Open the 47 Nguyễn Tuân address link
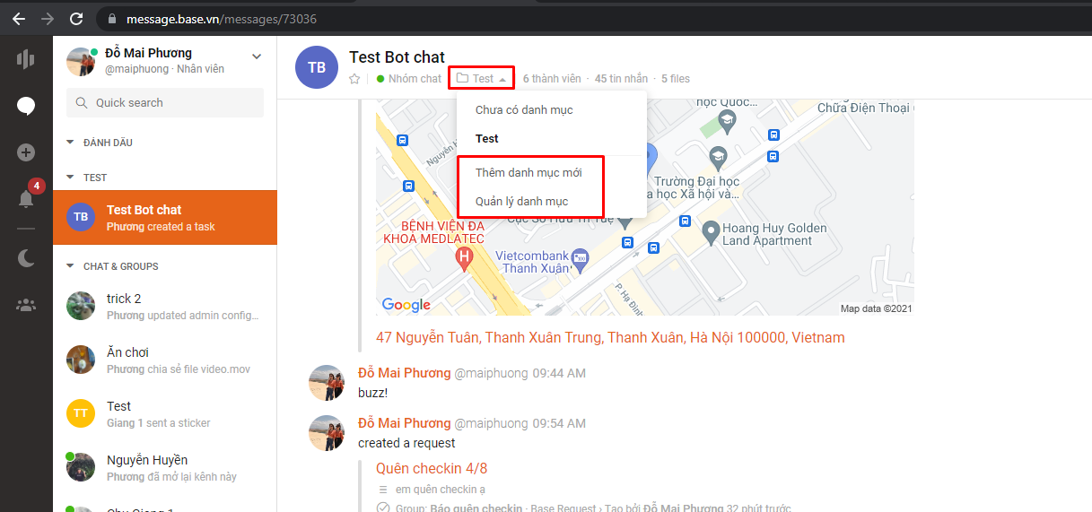Image resolution: width=1092 pixels, height=512 pixels. point(610,338)
